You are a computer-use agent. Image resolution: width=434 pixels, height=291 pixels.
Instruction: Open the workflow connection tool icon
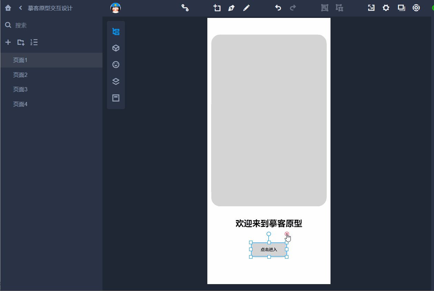185,8
